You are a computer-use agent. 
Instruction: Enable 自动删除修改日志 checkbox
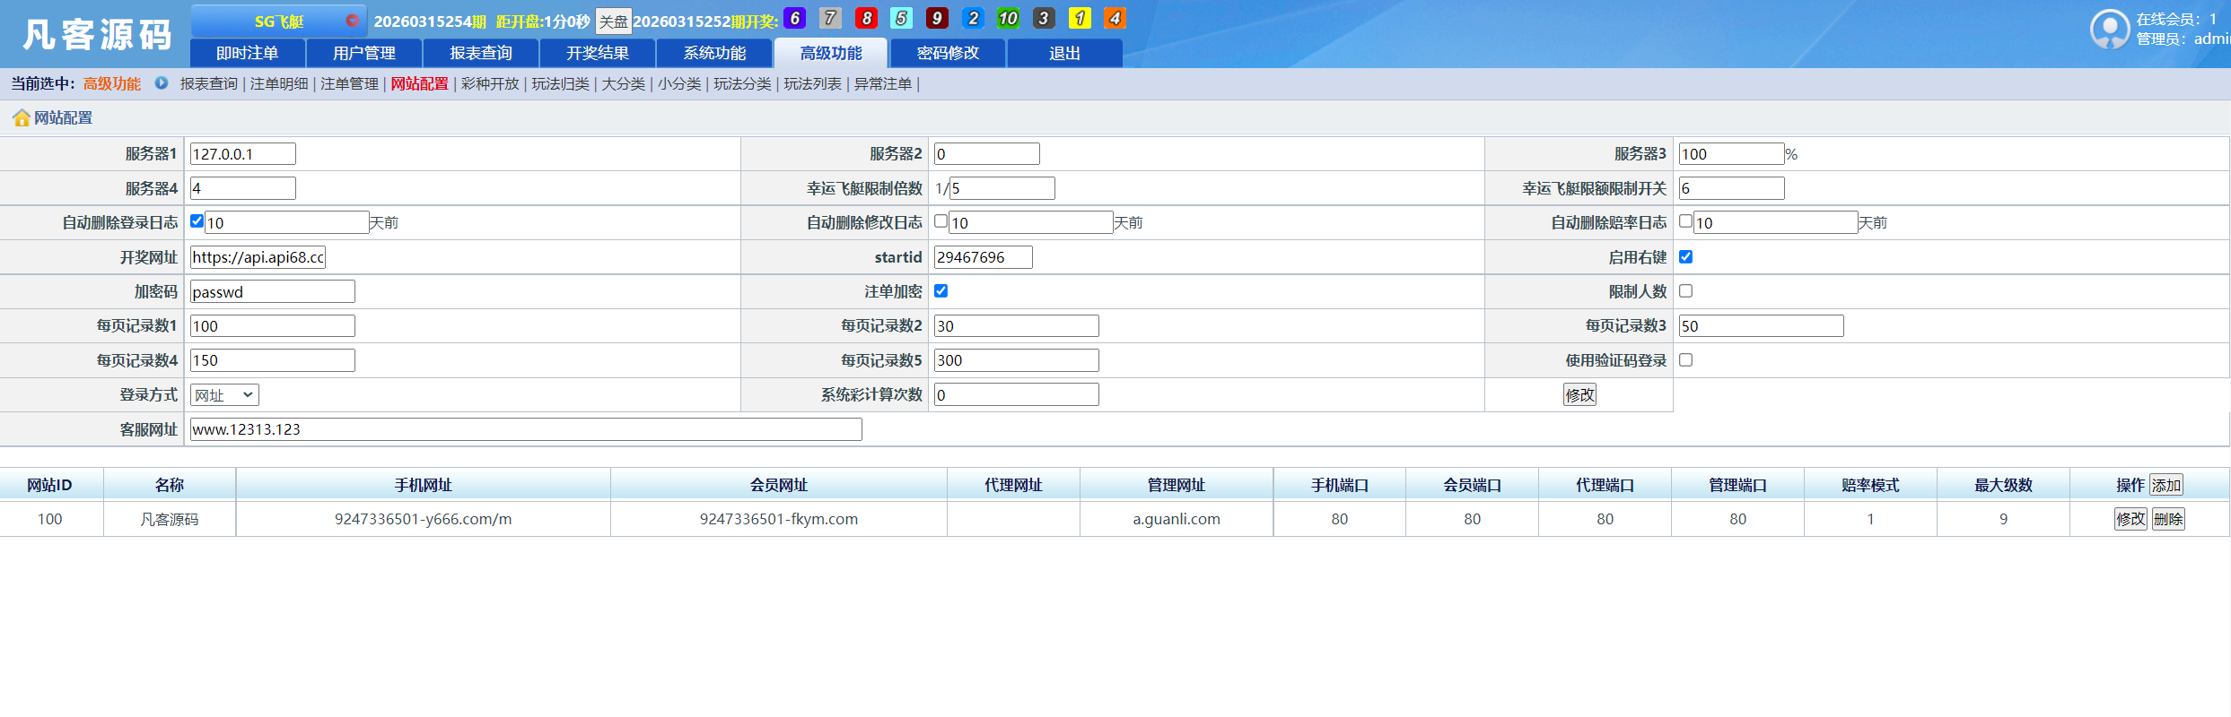click(941, 221)
